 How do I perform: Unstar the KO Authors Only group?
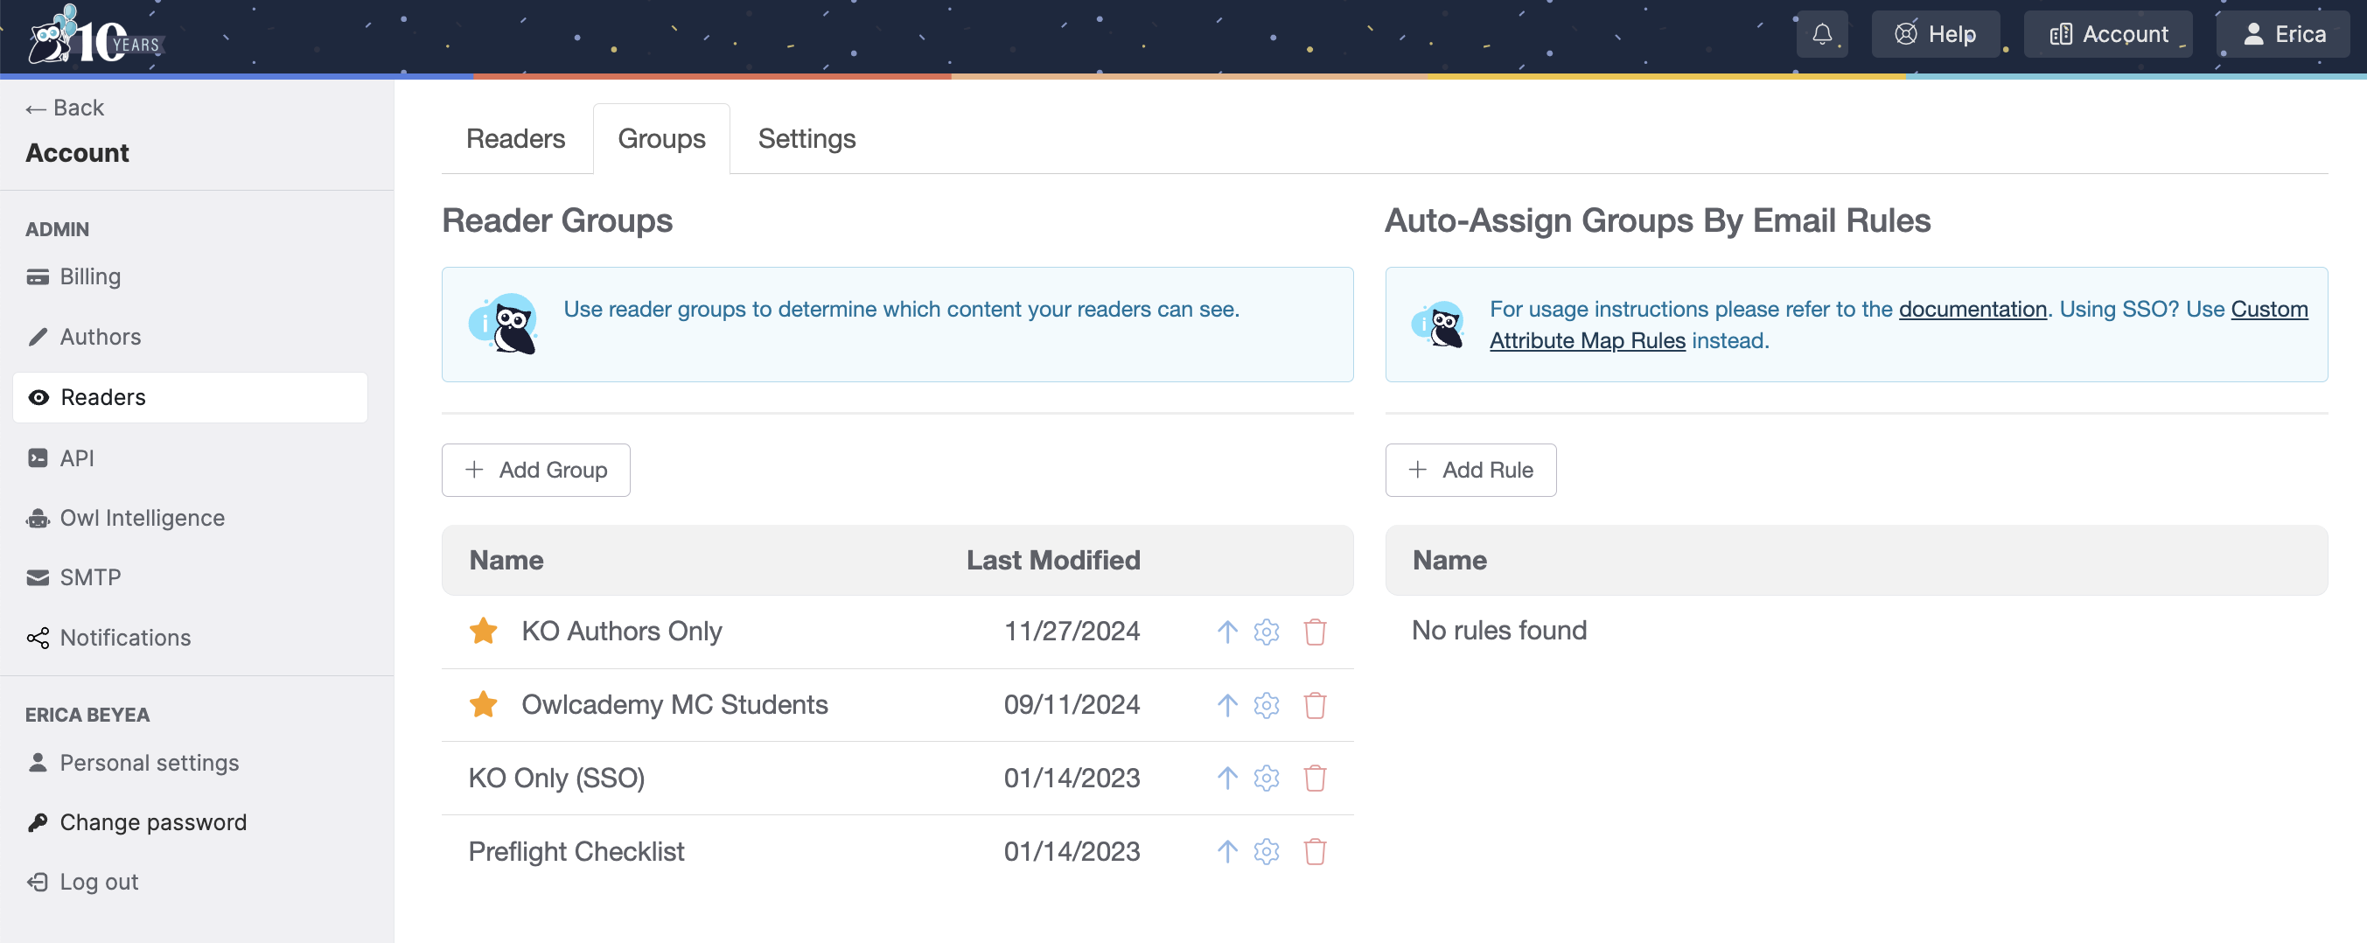484,631
